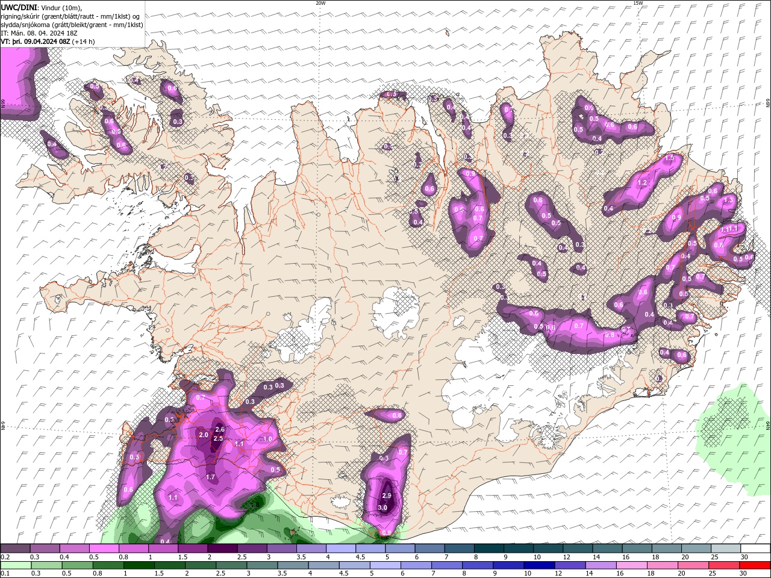
Task: Click the '1.7' precipitation value on the map
Action: coord(211,477)
